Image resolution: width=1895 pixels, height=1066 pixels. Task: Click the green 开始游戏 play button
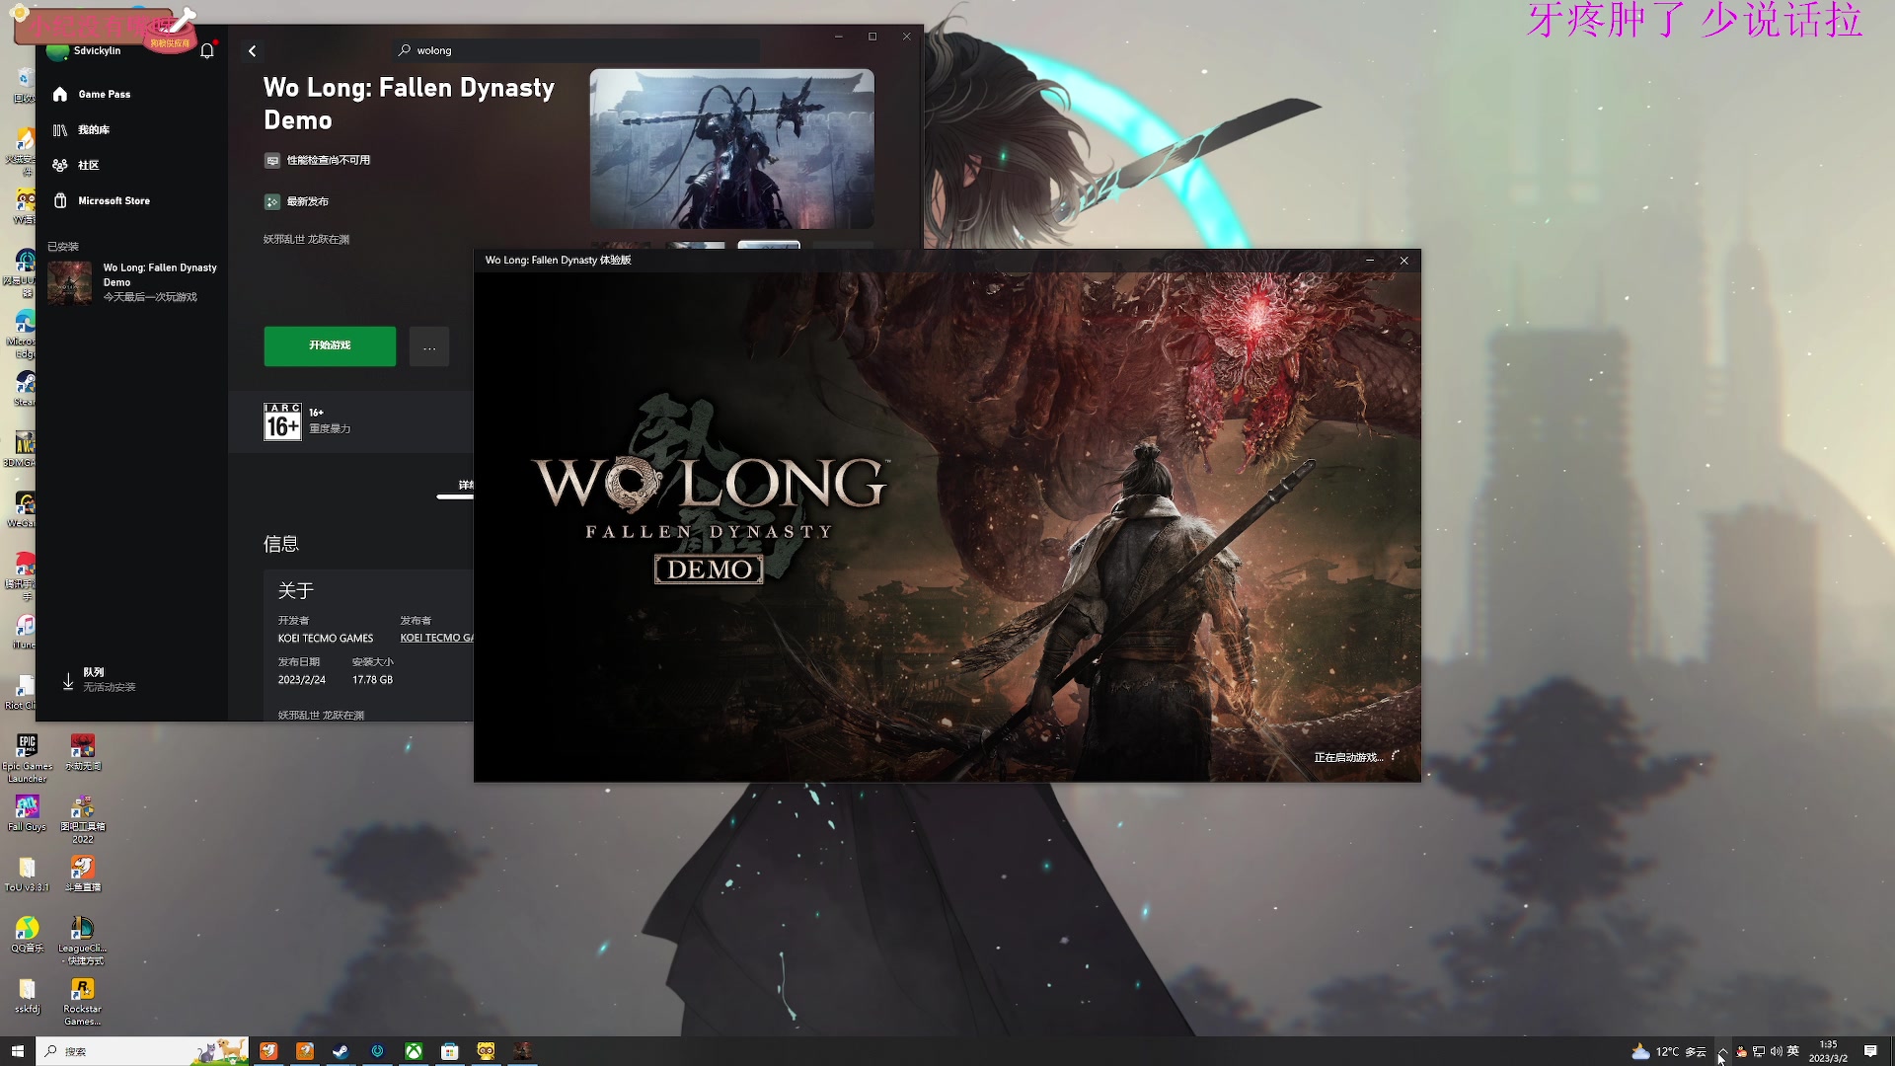pos(330,345)
